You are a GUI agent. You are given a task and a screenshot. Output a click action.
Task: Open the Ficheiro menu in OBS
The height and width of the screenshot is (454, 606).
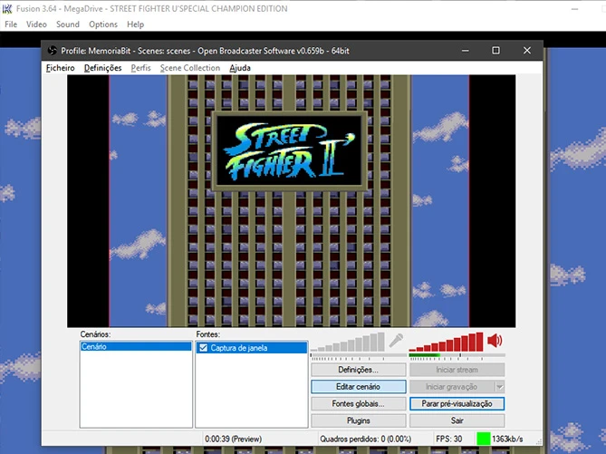pyautogui.click(x=61, y=68)
